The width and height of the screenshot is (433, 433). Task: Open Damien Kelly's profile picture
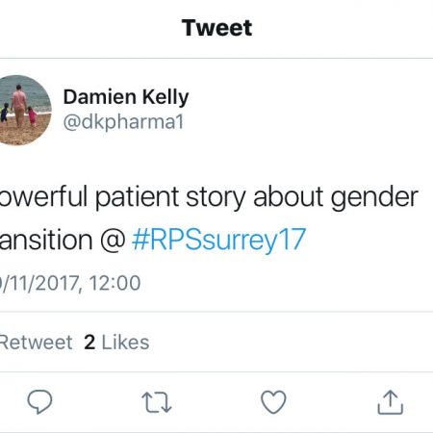click(x=22, y=110)
